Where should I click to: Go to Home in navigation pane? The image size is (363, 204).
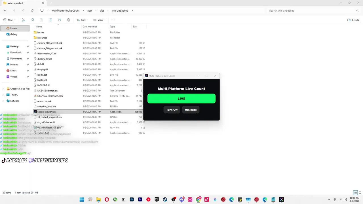click(x=15, y=28)
